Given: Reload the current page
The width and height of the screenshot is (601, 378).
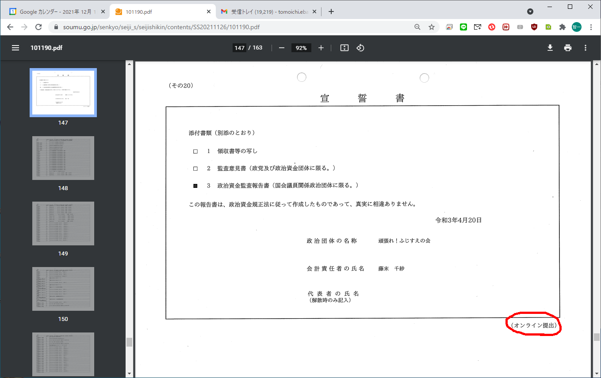Looking at the screenshot, I should [38, 27].
